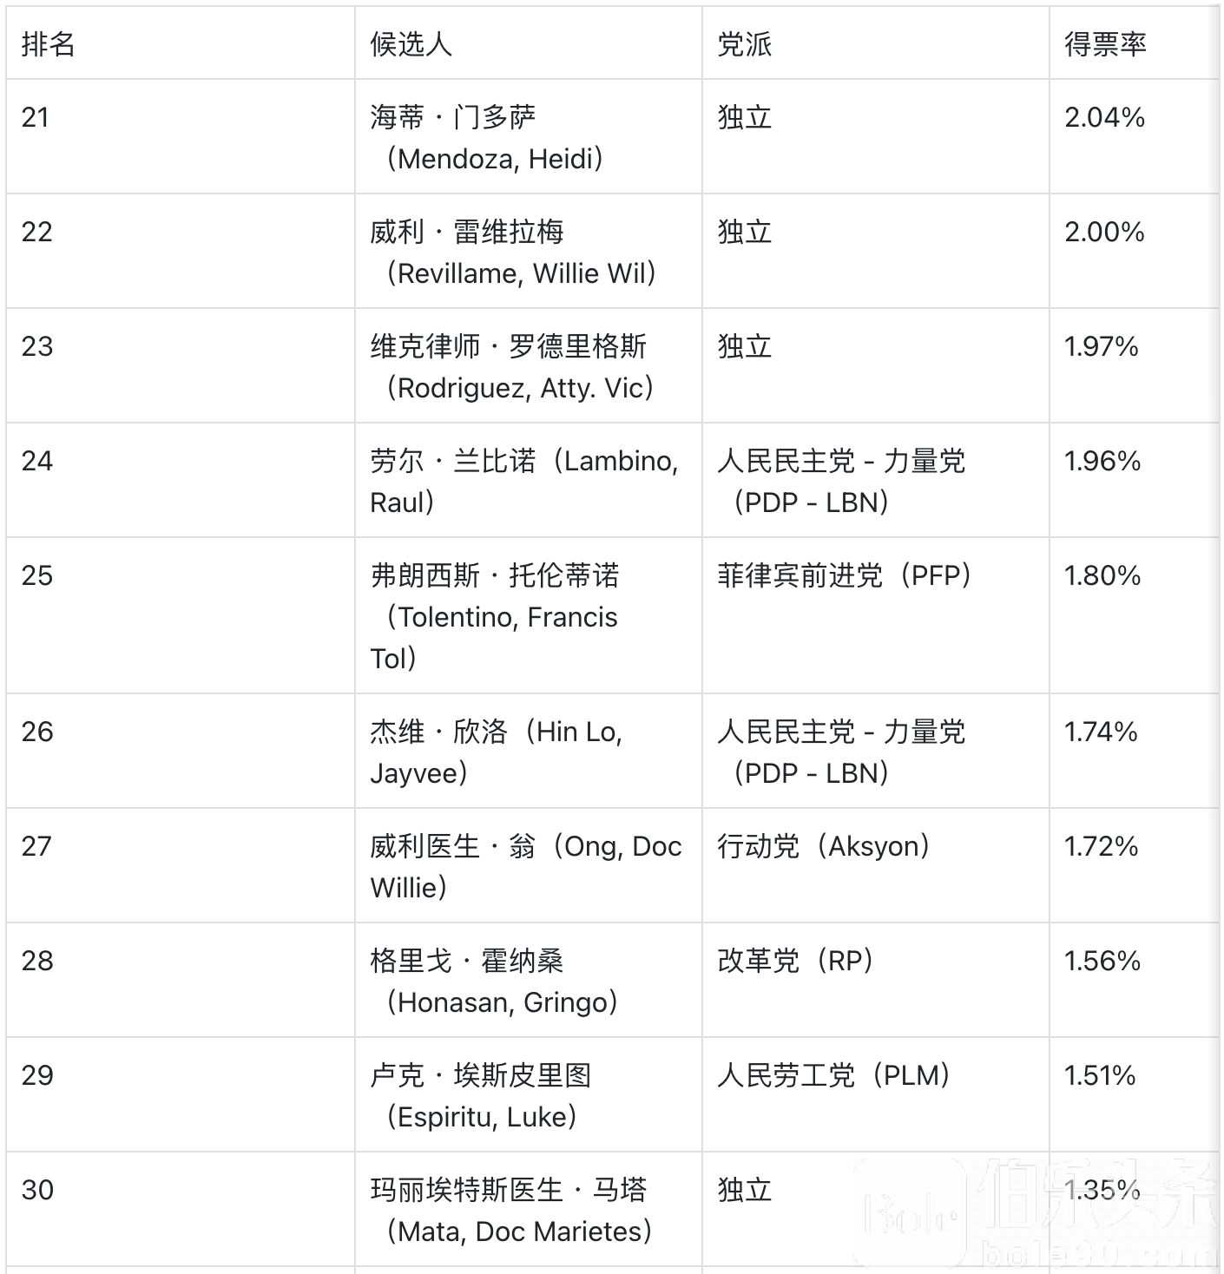
Task: Click the Hin Lo, Jayvee candidate cell
Action: 497,752
